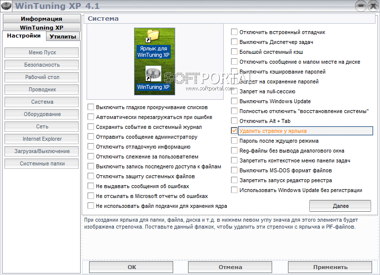
Task: Check Полностью отключить восстановление системы
Action: coord(234,111)
